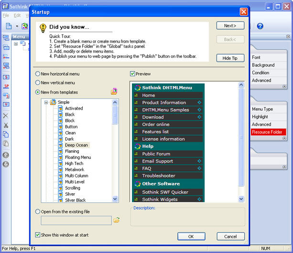Click the existing file path input field
293x253 pixels.
click(x=76, y=220)
